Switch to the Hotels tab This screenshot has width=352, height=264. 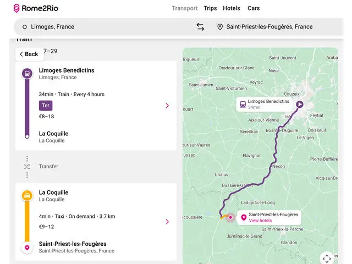pos(232,8)
